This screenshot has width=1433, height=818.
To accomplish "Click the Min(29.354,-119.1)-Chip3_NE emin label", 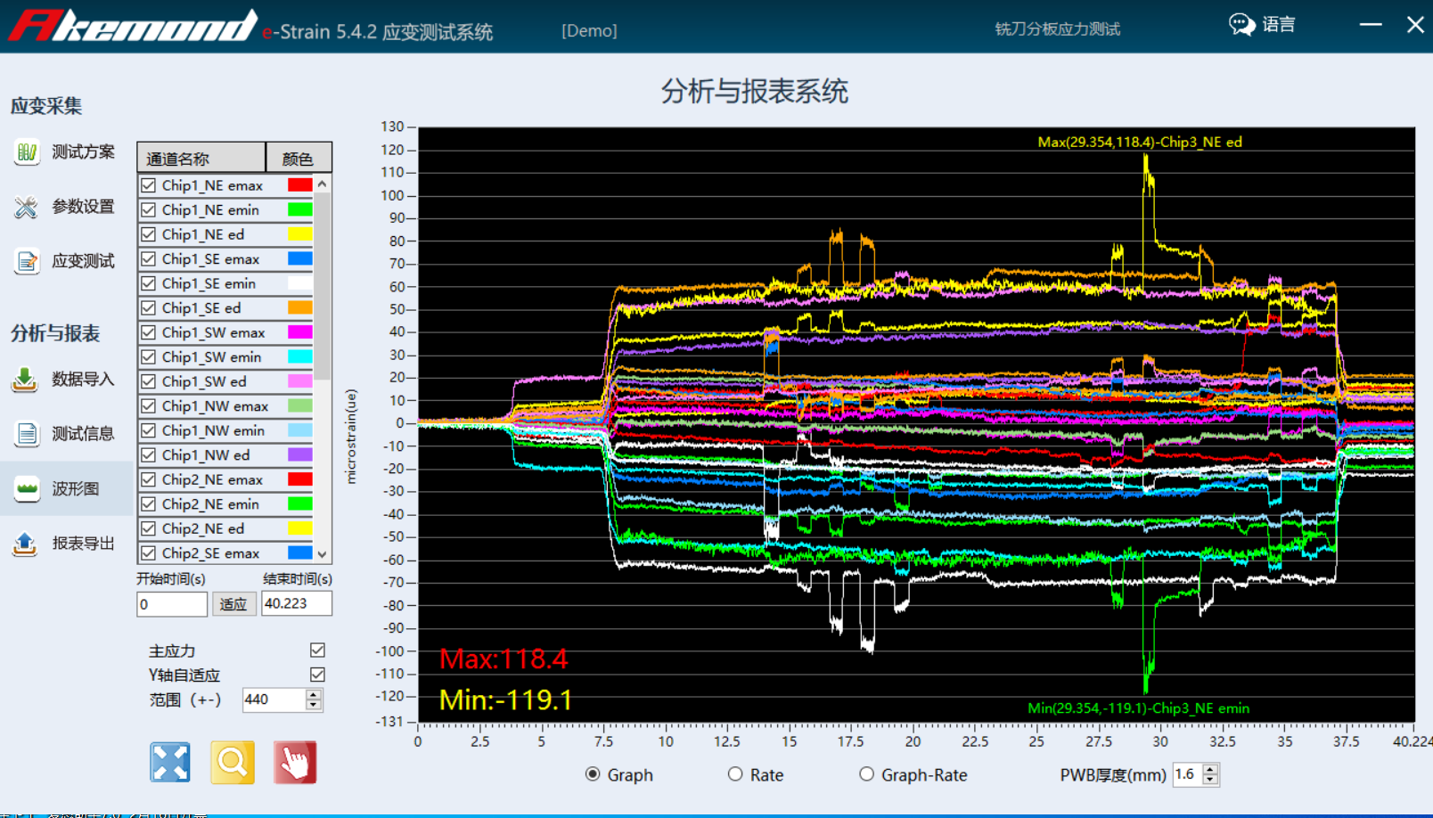I will (1139, 708).
